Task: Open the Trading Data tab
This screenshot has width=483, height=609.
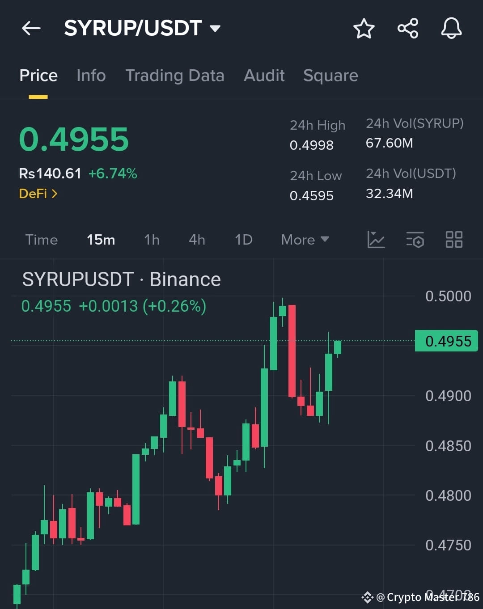Action: coord(175,76)
